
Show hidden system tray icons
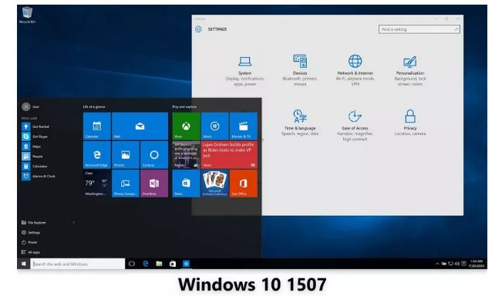(437, 264)
